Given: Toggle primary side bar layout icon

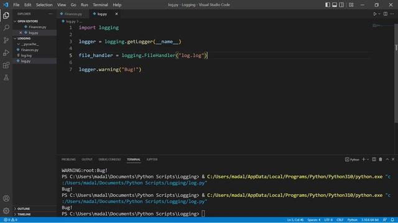Looking at the screenshot, I should [x=328, y=5].
